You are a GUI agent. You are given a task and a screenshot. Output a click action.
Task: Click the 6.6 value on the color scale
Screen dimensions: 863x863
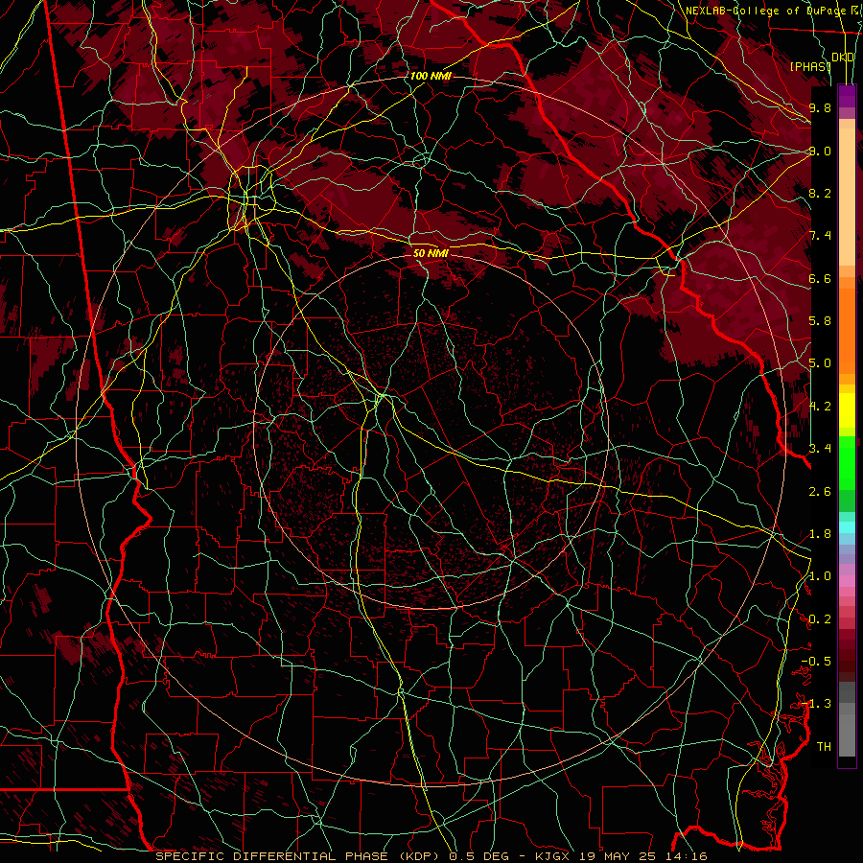820,278
